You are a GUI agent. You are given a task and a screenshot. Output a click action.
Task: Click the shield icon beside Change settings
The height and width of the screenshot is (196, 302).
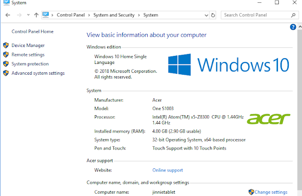tap(251, 192)
